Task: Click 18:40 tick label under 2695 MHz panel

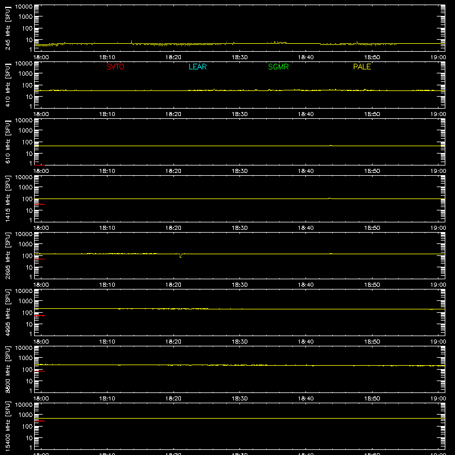Action: 306,285
